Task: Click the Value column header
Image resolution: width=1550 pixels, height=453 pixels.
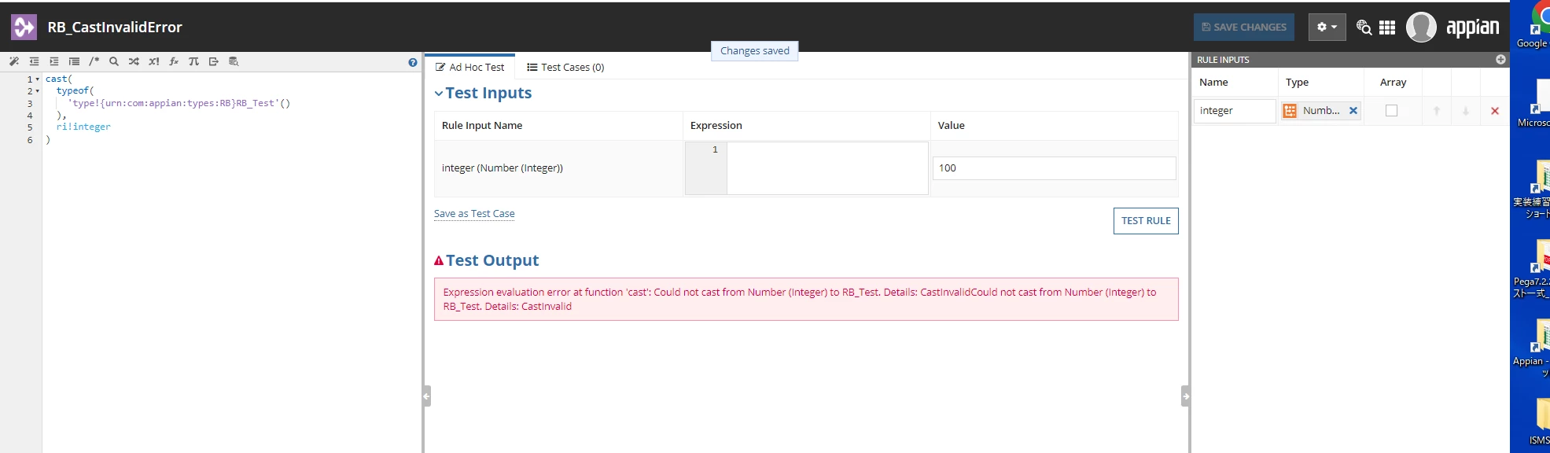Action: click(951, 126)
